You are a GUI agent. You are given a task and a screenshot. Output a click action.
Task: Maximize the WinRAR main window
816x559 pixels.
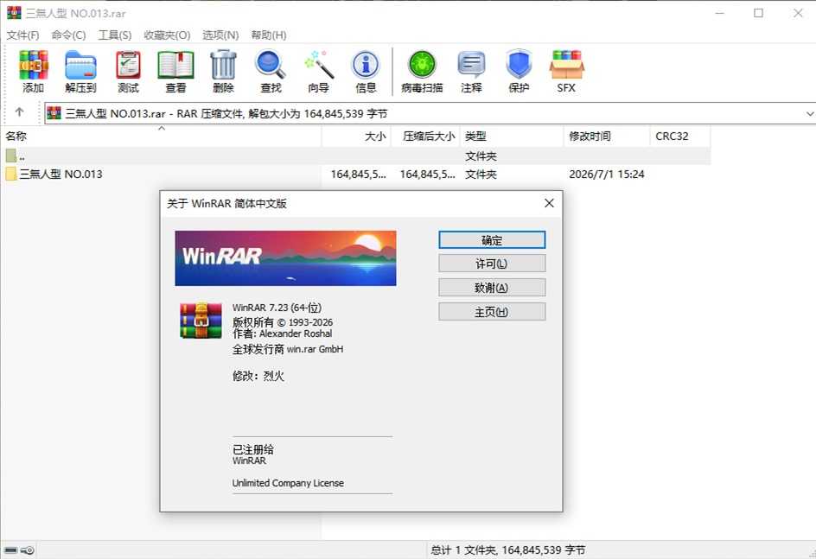pyautogui.click(x=758, y=13)
